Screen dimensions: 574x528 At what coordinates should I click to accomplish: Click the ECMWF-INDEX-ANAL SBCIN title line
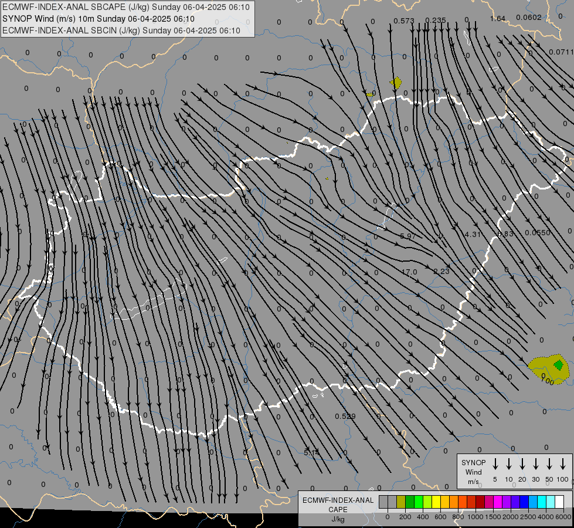pyautogui.click(x=121, y=31)
